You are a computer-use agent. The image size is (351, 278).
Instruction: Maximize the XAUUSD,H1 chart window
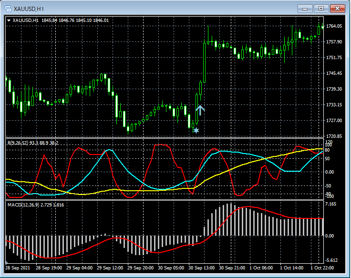[321, 8]
